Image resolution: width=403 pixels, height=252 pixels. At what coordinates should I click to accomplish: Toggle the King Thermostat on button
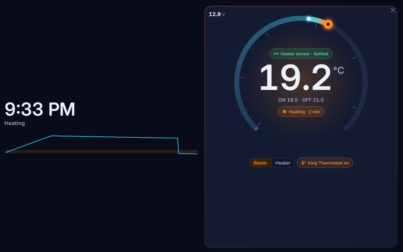click(x=325, y=163)
